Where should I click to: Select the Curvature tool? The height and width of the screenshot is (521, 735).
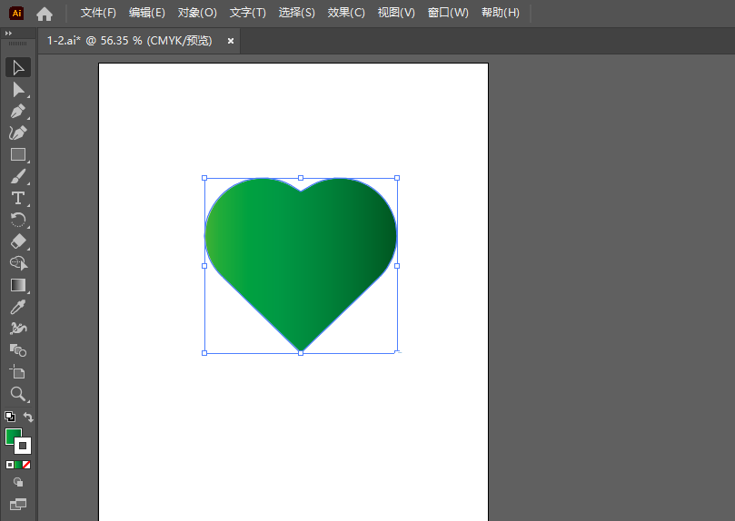click(x=17, y=133)
